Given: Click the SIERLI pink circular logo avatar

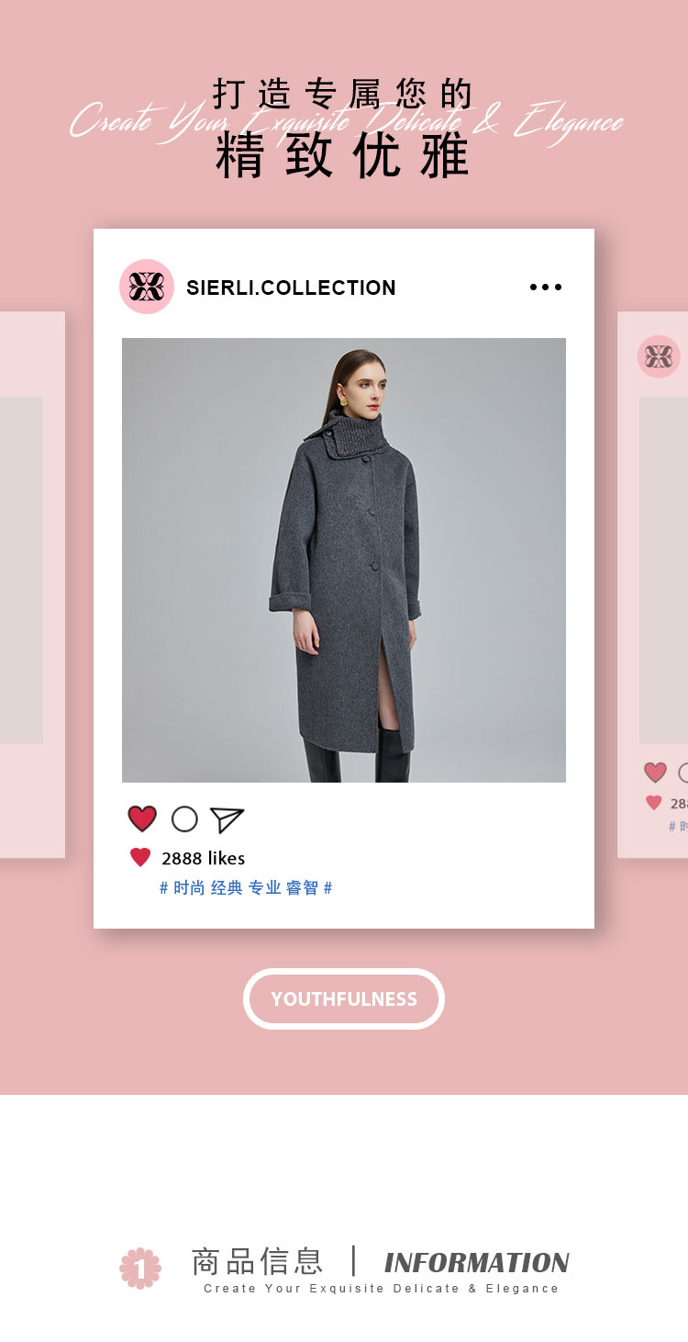Looking at the screenshot, I should 147,287.
